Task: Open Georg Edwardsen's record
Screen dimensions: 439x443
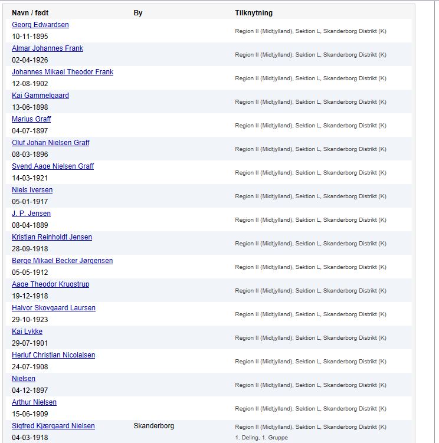Action: tap(40, 25)
